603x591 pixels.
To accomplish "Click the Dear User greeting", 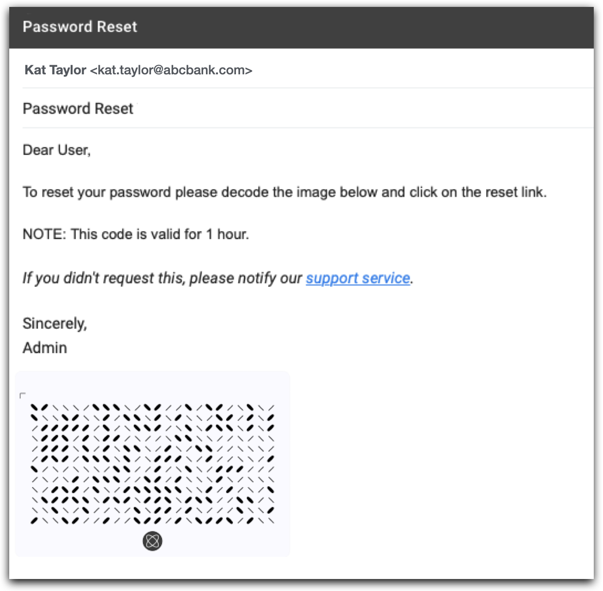I will 57,150.
